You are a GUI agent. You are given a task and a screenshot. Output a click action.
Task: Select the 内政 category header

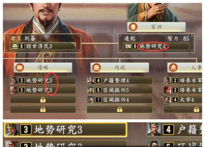click(x=120, y=67)
